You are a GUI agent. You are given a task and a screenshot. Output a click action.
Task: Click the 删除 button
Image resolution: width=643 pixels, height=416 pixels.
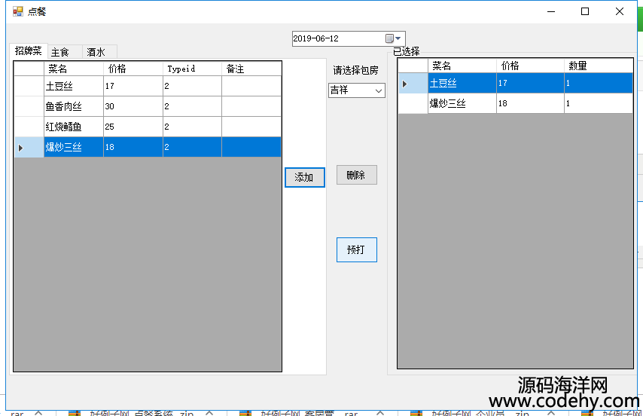click(356, 175)
